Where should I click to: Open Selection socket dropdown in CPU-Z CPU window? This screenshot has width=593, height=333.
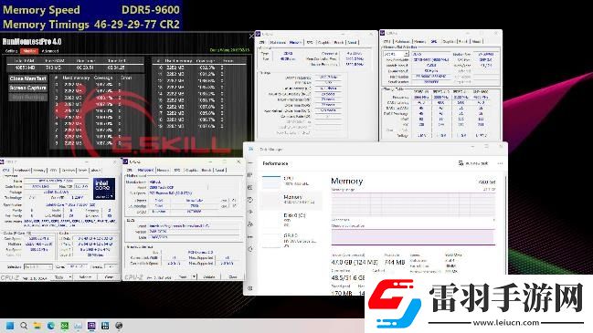pos(37,266)
